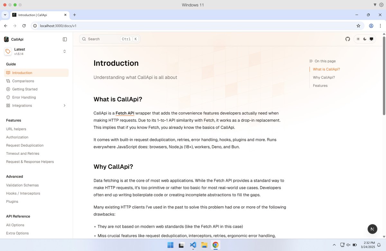
Task: Open the VM title bar dropdown triangle
Action: point(375,5)
